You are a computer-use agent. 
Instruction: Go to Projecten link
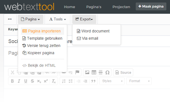[x=121, y=7]
